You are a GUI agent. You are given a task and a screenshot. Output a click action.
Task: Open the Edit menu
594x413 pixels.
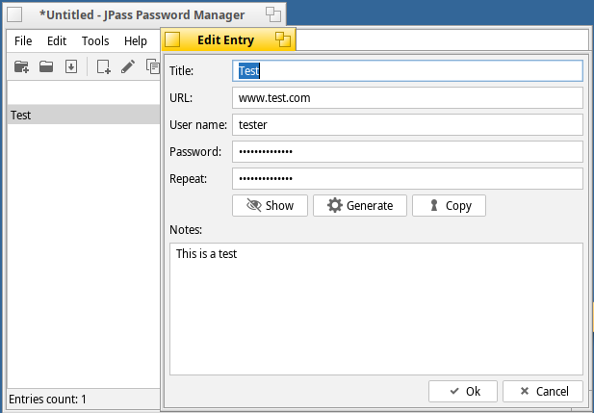(x=57, y=41)
